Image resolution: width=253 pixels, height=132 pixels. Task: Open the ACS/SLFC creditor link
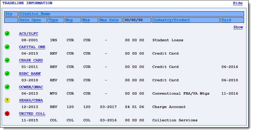29,34
